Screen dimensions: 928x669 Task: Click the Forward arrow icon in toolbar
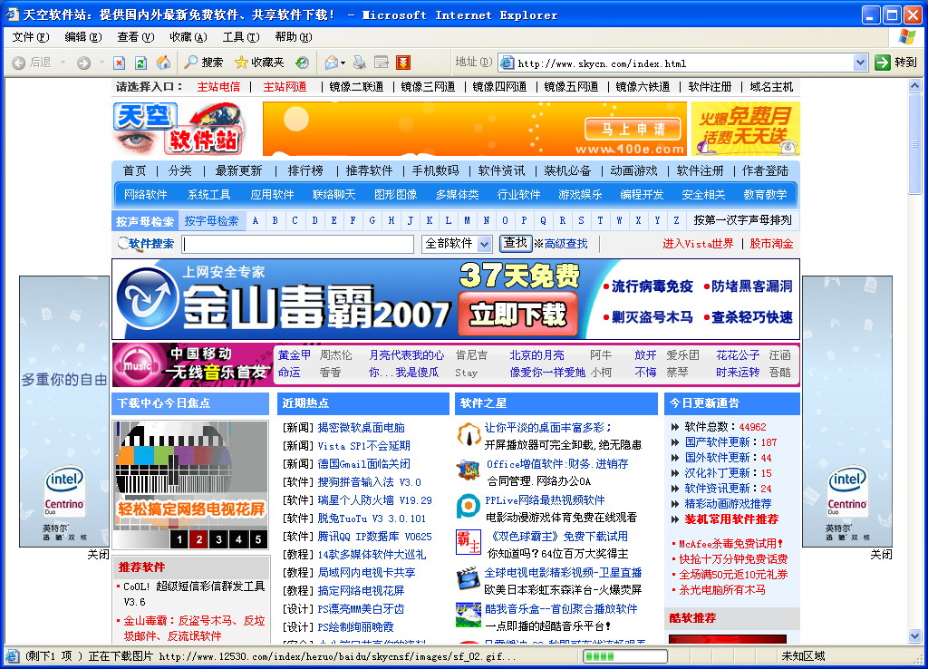pyautogui.click(x=83, y=63)
